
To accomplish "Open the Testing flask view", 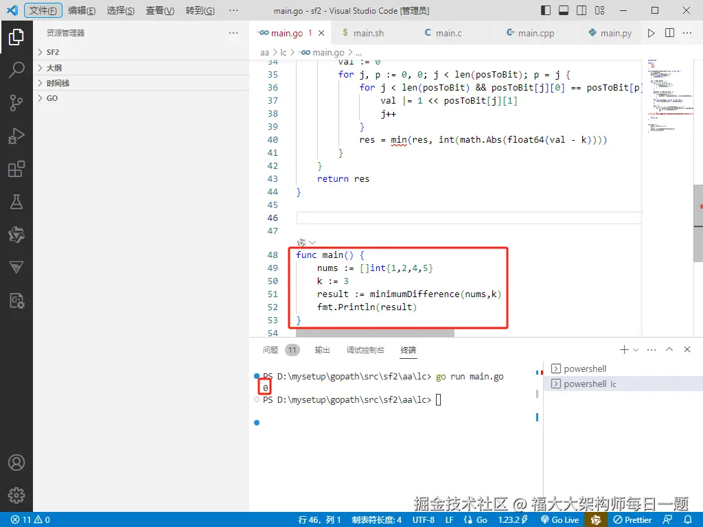I will pyautogui.click(x=16, y=202).
